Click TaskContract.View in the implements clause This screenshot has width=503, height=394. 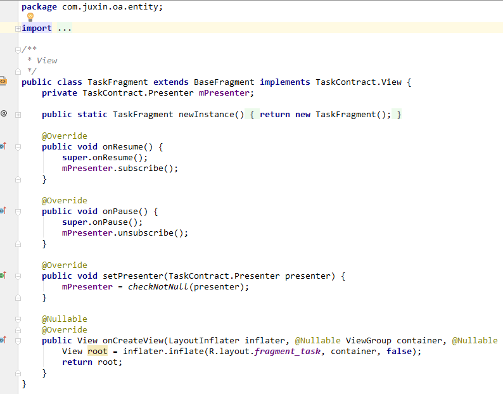tap(359, 82)
